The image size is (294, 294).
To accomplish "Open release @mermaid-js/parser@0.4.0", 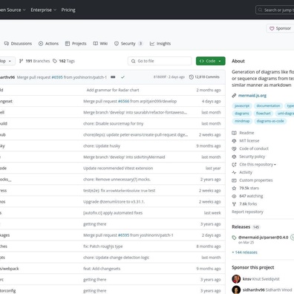I will [x=263, y=238].
